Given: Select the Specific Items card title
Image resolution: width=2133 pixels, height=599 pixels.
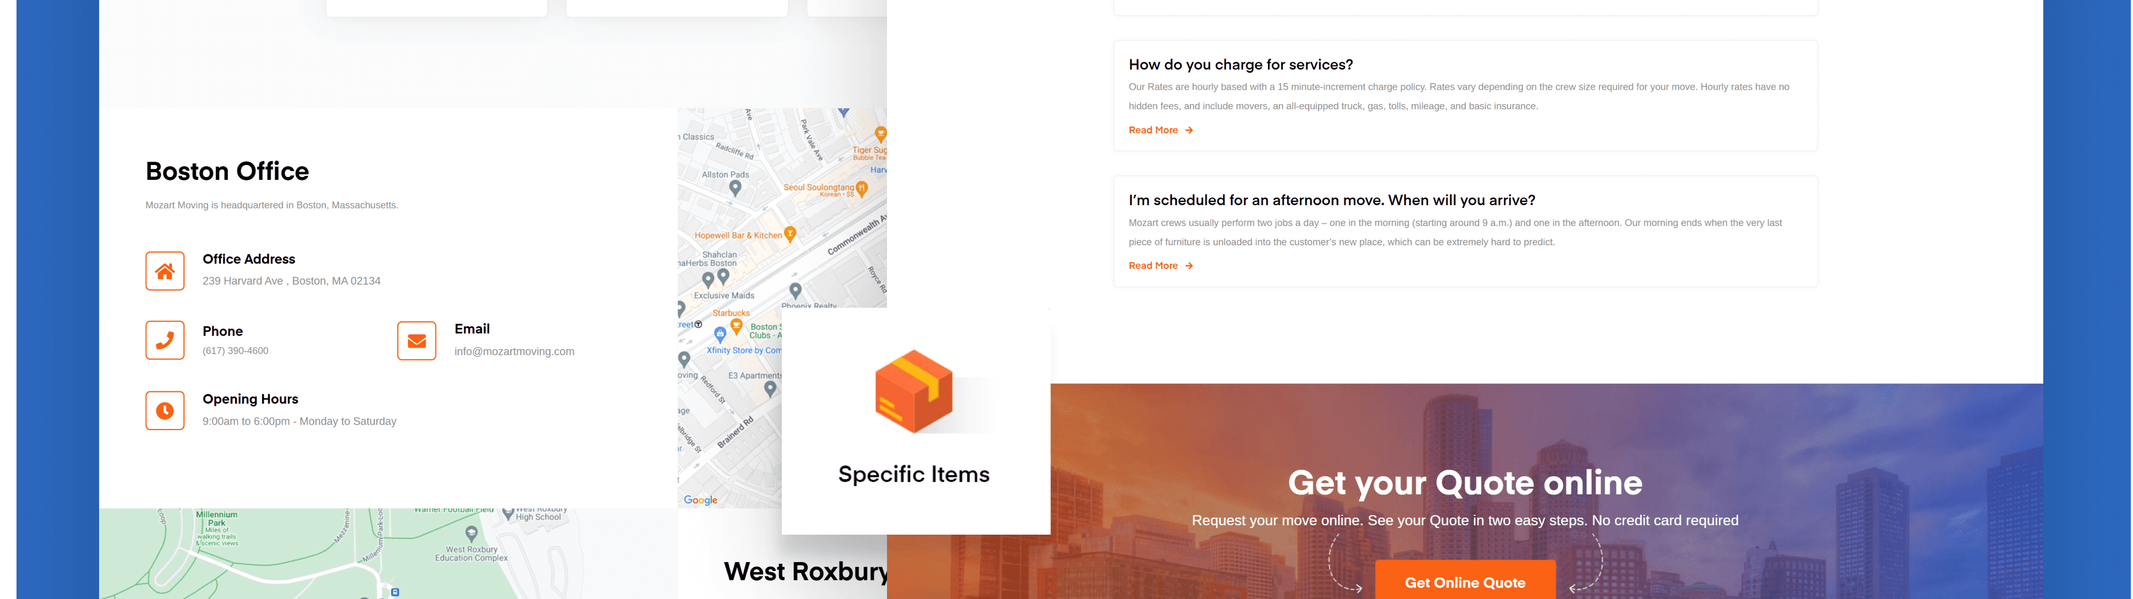Looking at the screenshot, I should point(913,474).
